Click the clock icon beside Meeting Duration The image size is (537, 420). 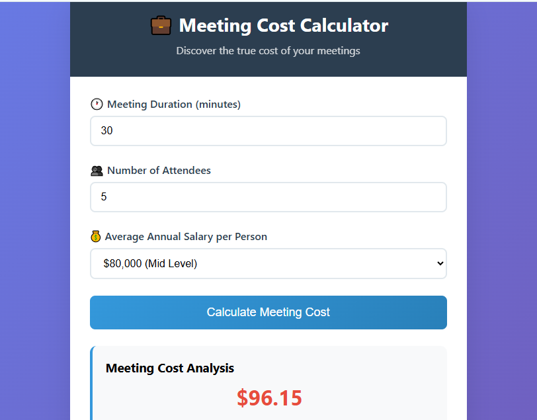(x=97, y=104)
